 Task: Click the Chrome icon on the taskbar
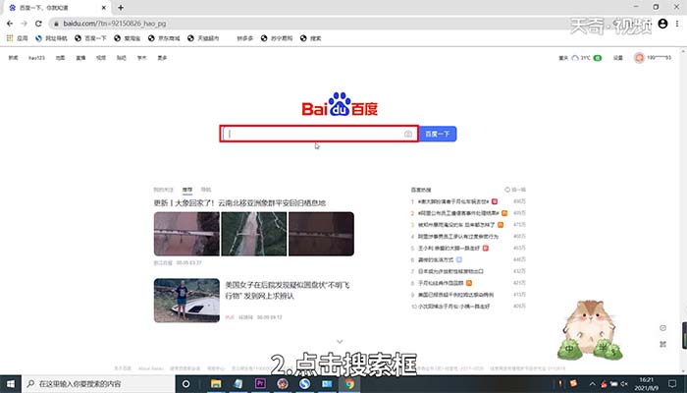tap(349, 384)
